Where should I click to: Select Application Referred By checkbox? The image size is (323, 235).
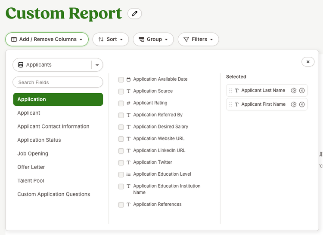121,115
